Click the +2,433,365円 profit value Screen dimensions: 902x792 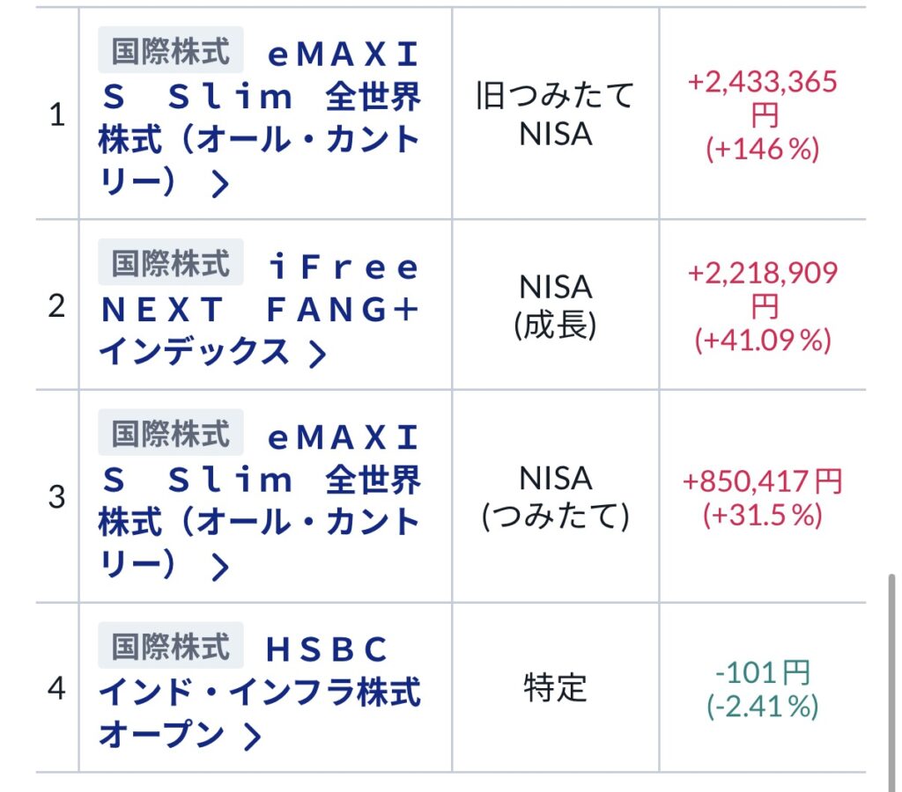click(x=763, y=99)
